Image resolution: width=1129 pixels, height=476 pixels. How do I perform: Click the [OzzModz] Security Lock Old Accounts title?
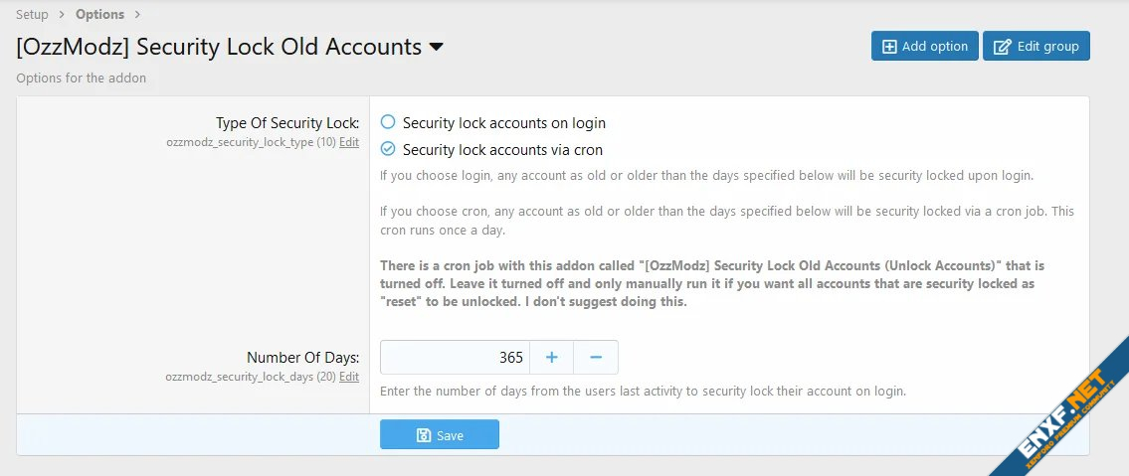click(x=219, y=47)
